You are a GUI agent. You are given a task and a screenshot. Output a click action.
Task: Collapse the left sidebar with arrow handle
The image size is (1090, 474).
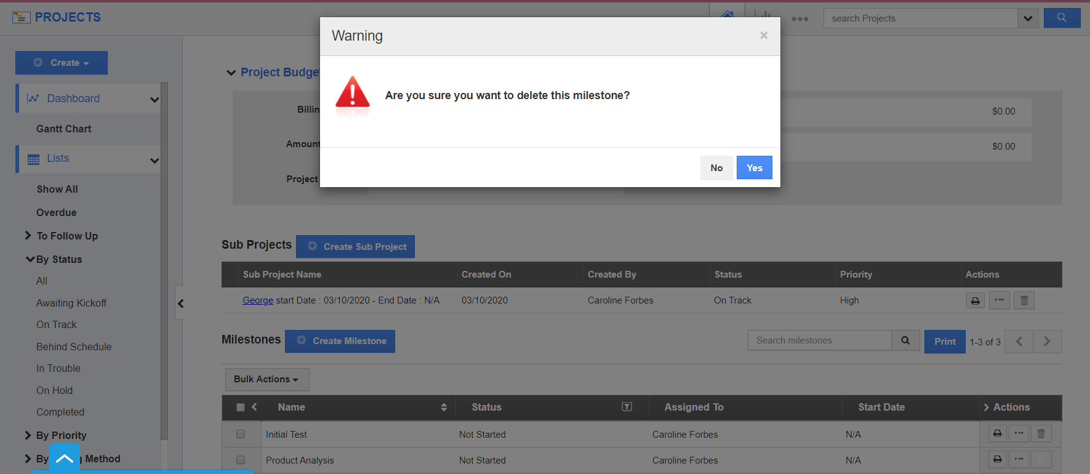(x=180, y=303)
